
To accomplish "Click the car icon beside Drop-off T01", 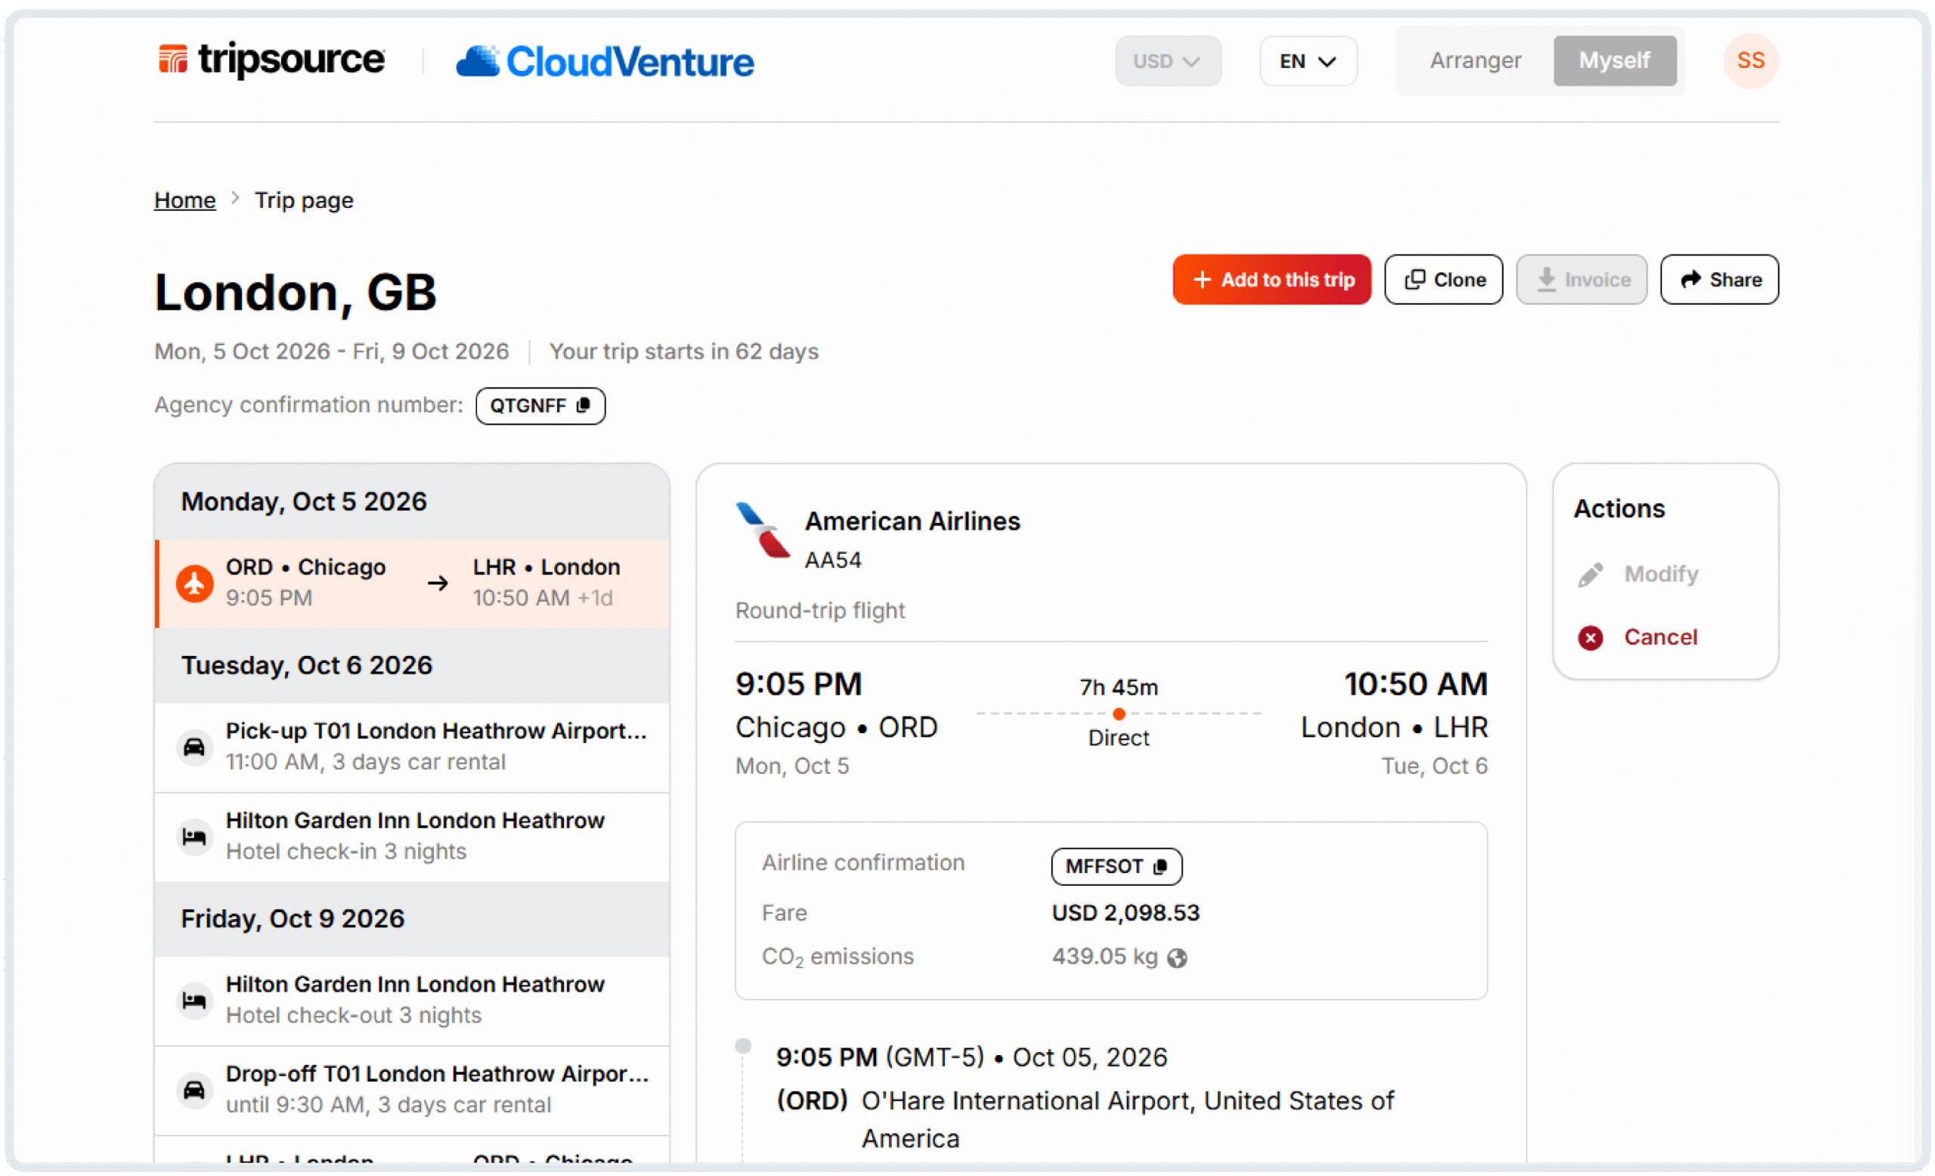I will point(194,1090).
